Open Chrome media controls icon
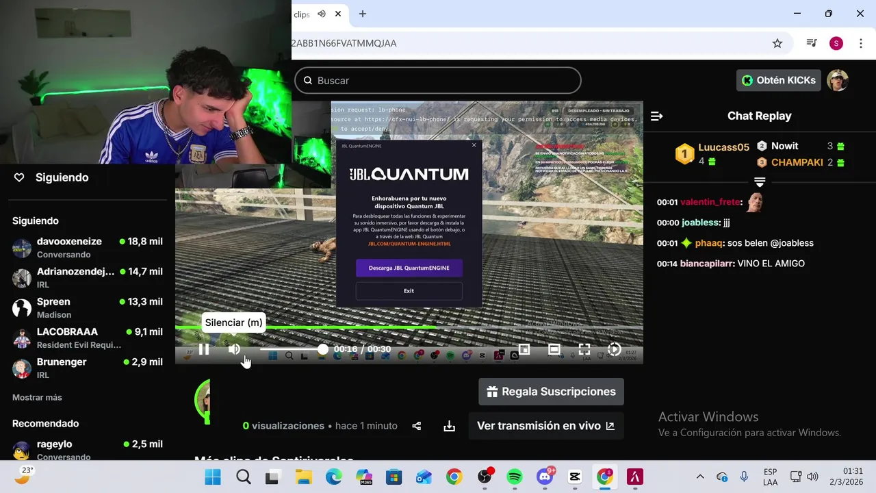 pos(812,43)
